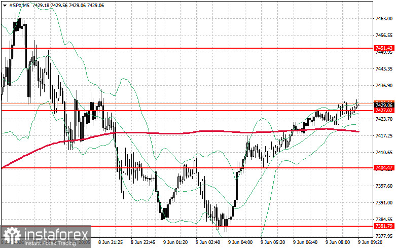Select the 9 Jun 08:00 time label
Viewport: 396px width, 248px height.
point(338,242)
